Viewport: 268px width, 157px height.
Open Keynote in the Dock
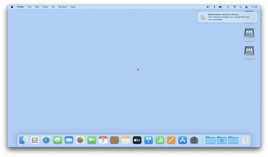point(149,140)
